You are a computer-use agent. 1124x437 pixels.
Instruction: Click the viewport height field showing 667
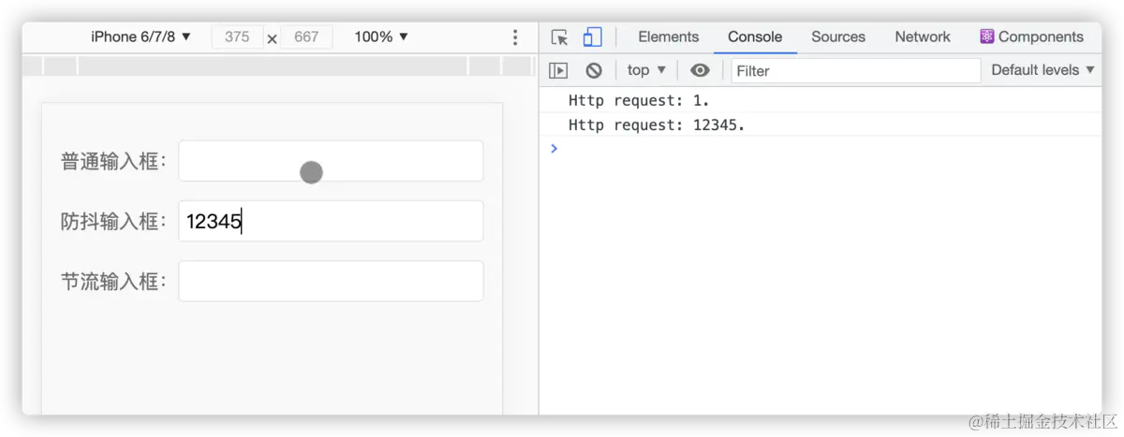click(x=306, y=36)
